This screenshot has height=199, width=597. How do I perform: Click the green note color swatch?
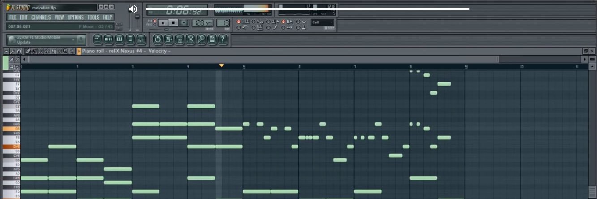coord(5,63)
